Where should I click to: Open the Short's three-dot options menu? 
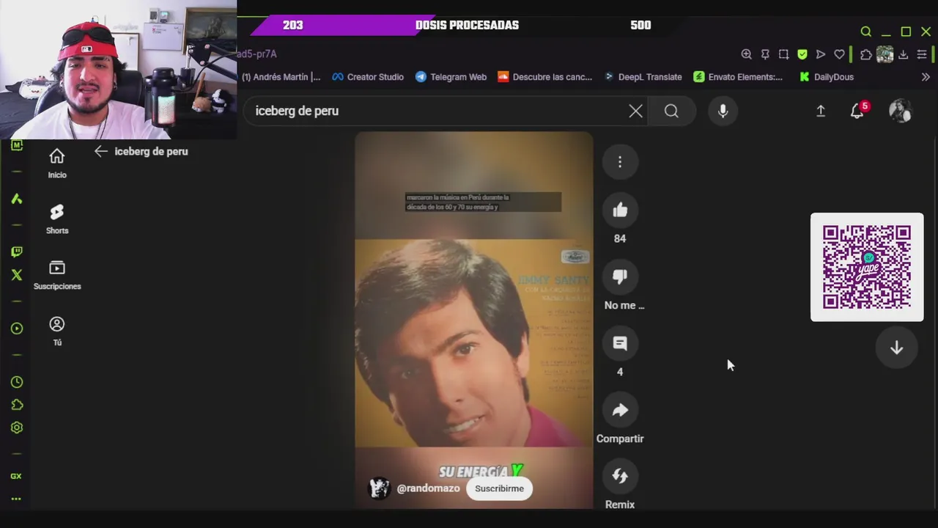[620, 162]
